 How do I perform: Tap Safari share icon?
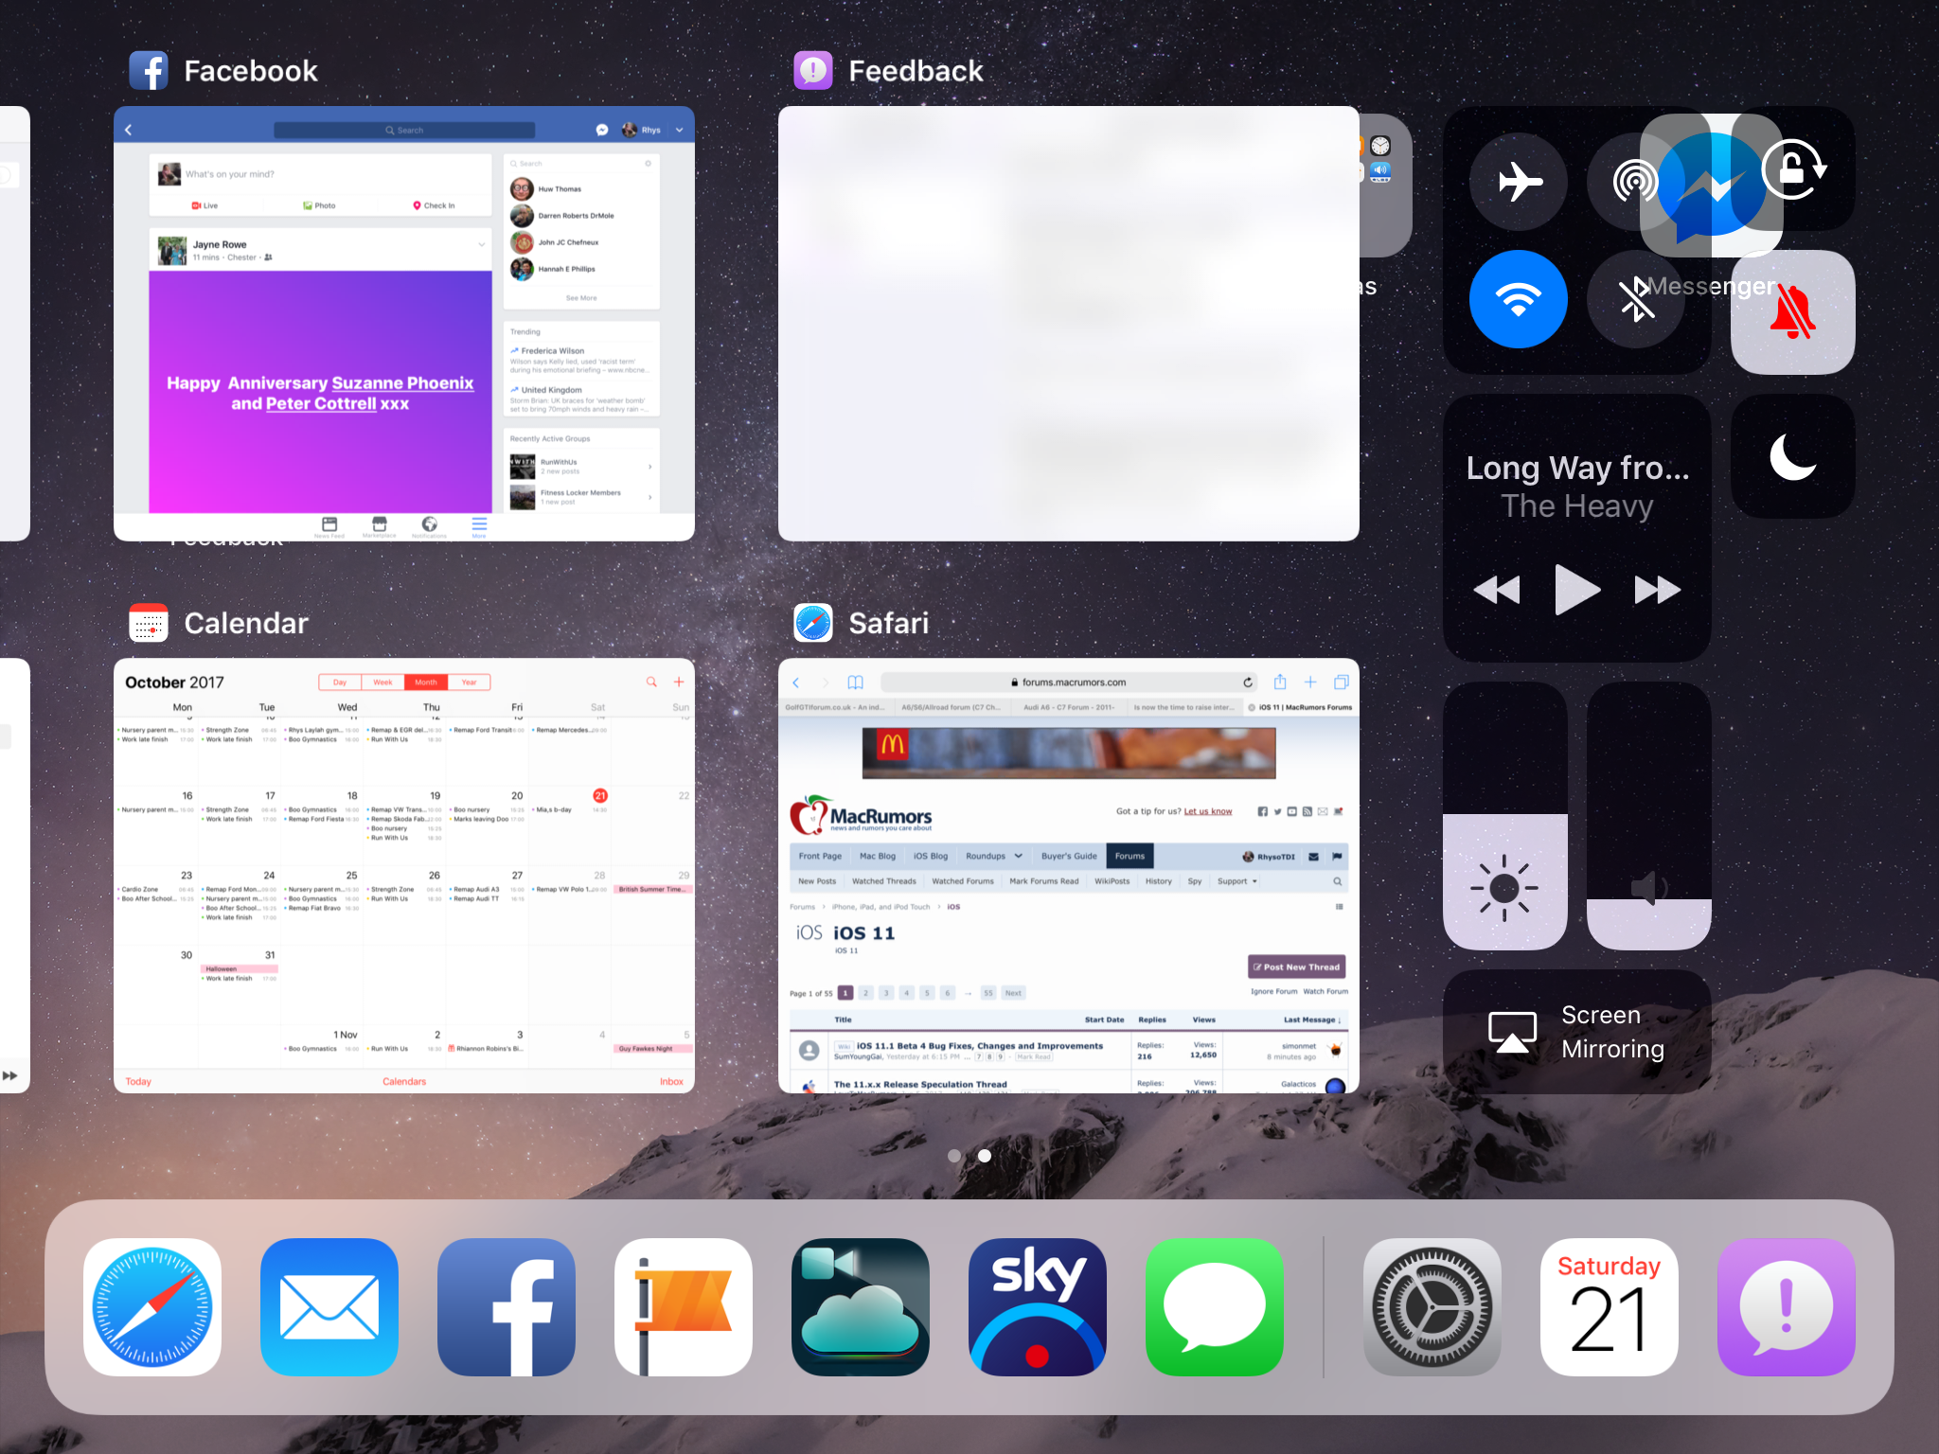(1280, 682)
